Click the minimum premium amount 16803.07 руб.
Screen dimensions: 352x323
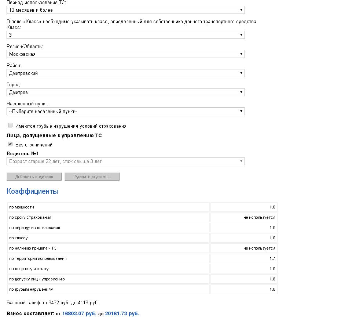click(79, 314)
